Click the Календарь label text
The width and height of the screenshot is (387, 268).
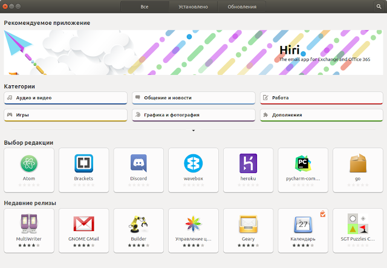pyautogui.click(x=303, y=239)
